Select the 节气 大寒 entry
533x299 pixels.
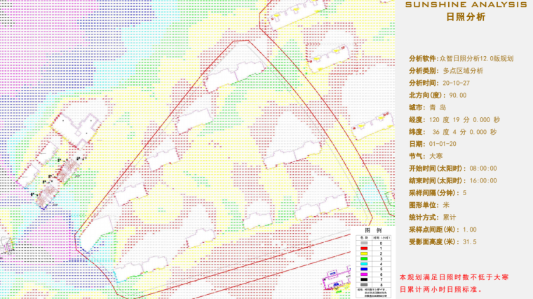coord(426,156)
